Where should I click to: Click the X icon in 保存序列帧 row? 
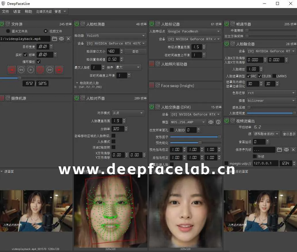[x=293, y=150]
